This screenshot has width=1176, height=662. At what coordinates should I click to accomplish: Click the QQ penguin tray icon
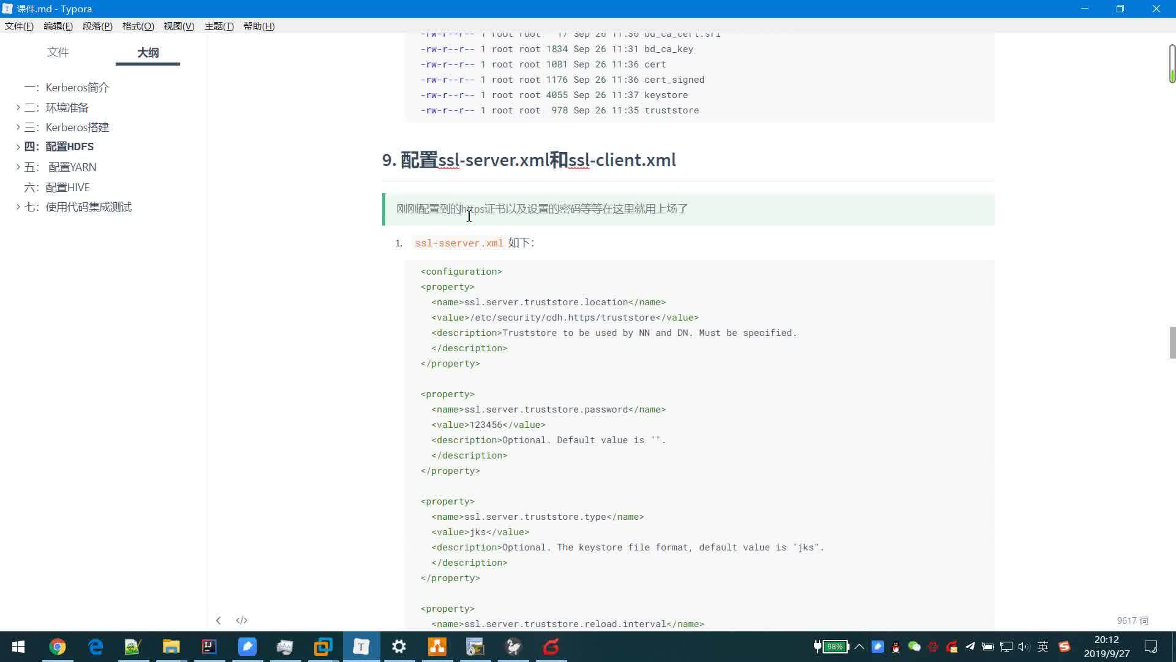click(895, 647)
